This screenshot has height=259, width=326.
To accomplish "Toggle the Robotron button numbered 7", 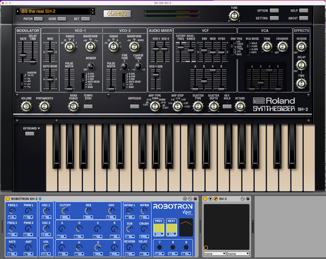I will tap(160, 247).
